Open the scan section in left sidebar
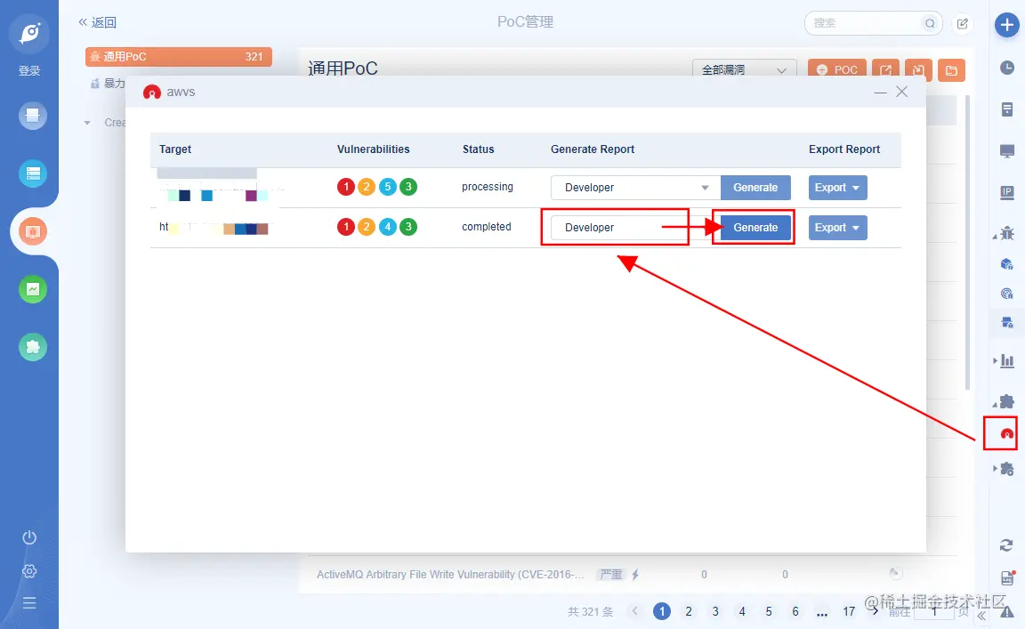The image size is (1025, 629). 33,117
